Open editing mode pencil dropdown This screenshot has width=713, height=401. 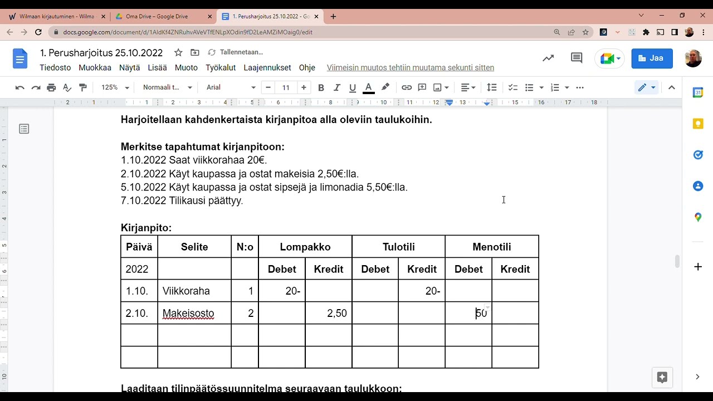pyautogui.click(x=647, y=87)
